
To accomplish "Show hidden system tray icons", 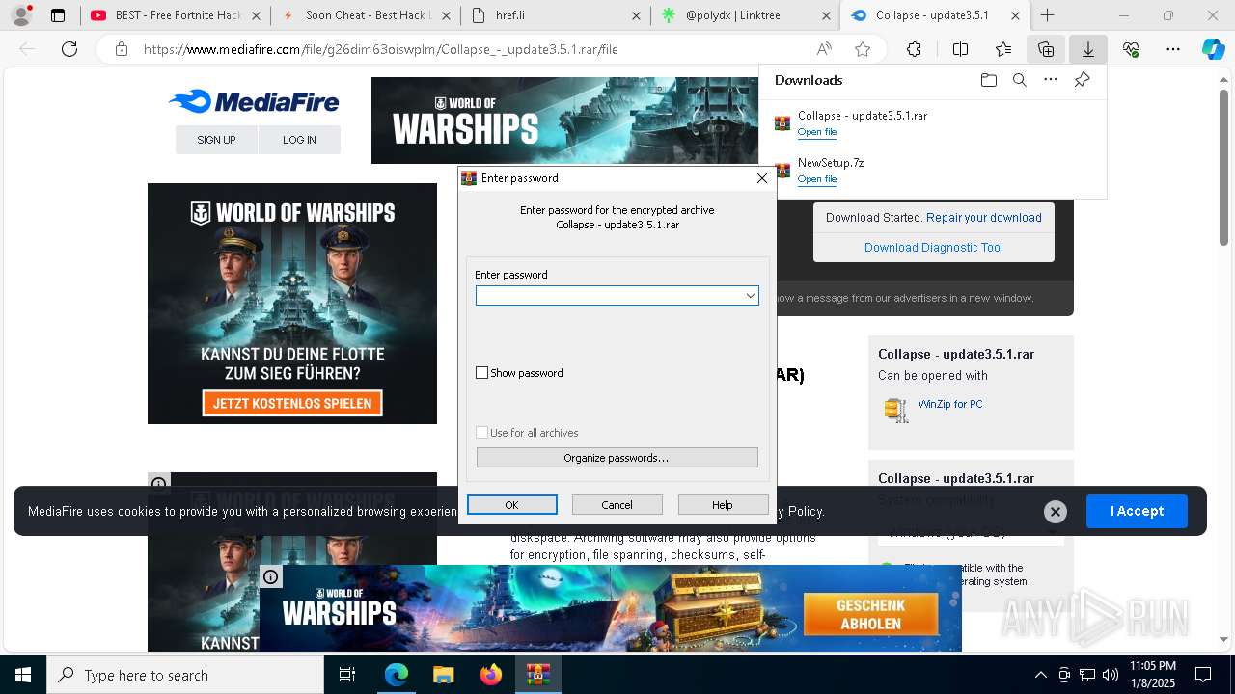I will click(x=1040, y=675).
